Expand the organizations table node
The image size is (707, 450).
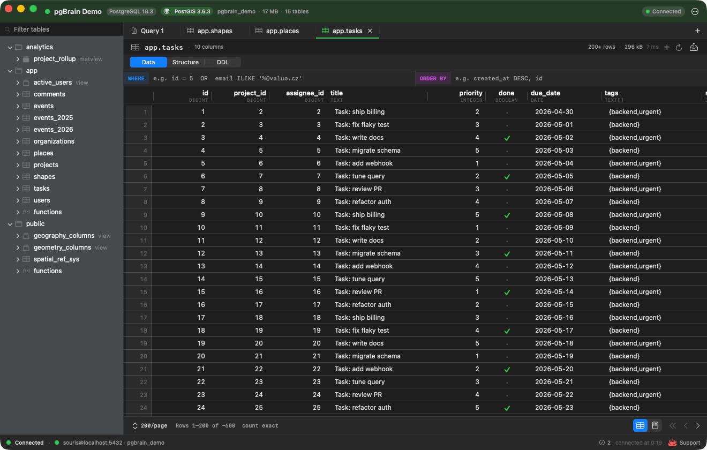tap(18, 141)
